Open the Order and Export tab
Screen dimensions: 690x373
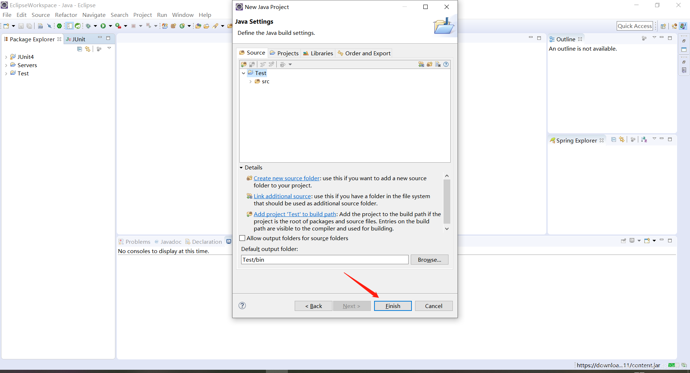[364, 53]
